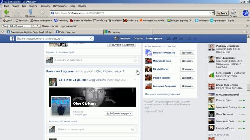Switch to the Район Кишинёв tab
Screen dimensions: 250x140
[x=79, y=32]
